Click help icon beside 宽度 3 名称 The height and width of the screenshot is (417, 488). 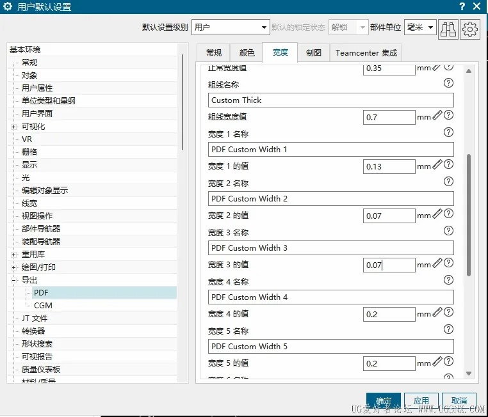click(448, 230)
